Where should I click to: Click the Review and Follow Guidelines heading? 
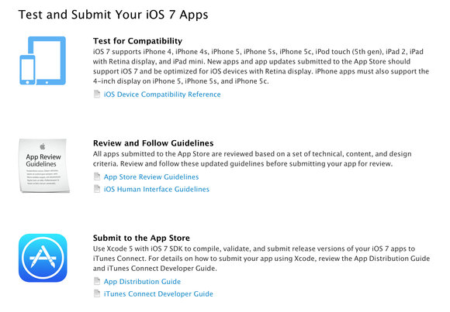(x=154, y=143)
